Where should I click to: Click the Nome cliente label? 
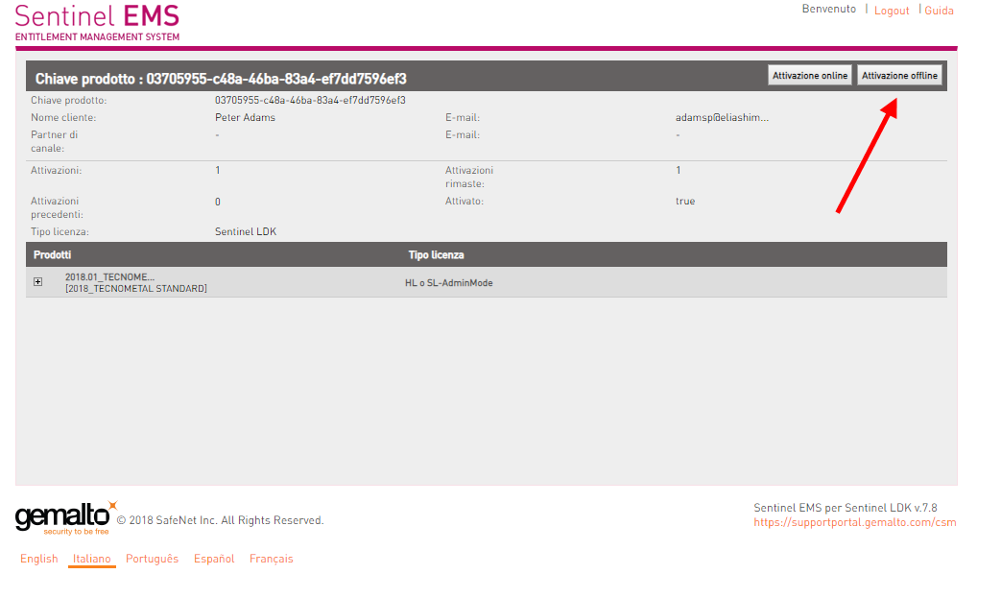click(x=63, y=117)
